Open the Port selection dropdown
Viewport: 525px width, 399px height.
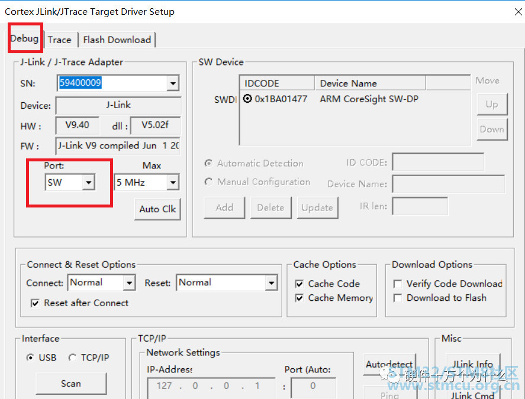88,183
